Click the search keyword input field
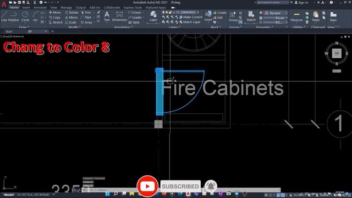352x198 pixels. coord(273,2)
